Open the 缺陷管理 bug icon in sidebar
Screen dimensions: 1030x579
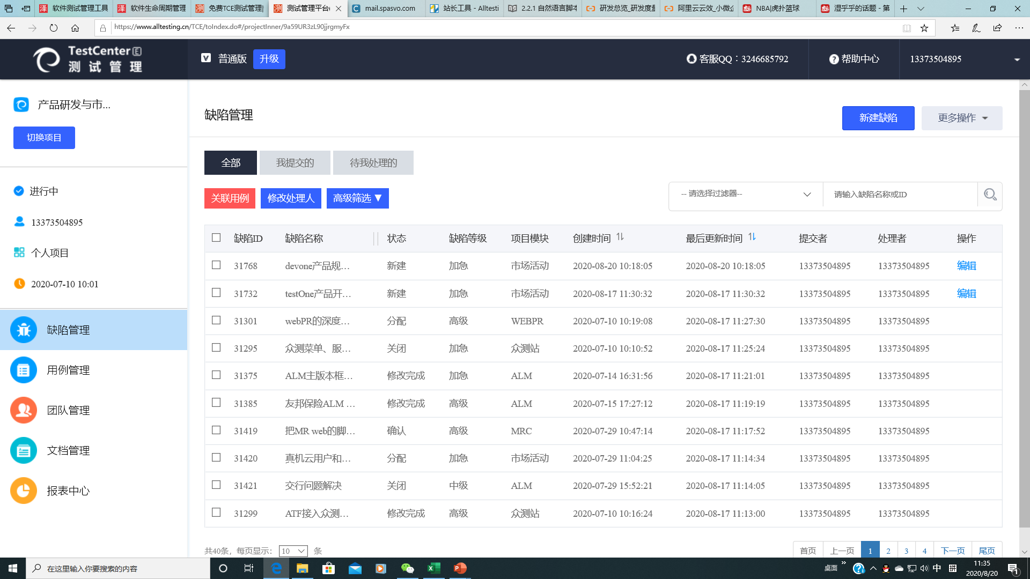click(24, 330)
